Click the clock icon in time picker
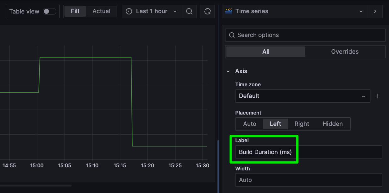Viewport: 389px width, 193px height. click(129, 11)
